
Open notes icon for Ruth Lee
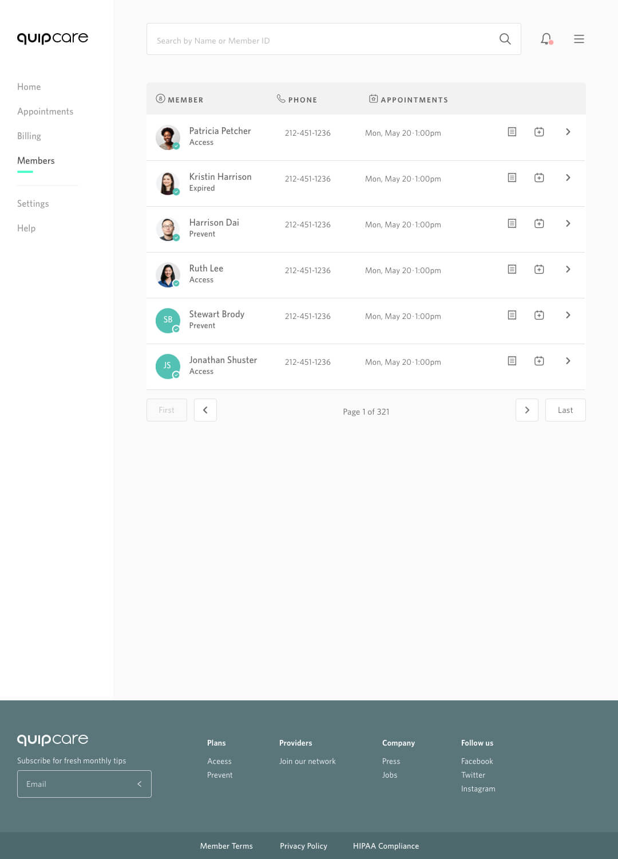512,269
